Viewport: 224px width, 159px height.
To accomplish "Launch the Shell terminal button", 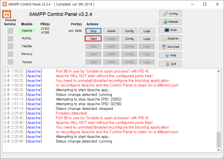I will (170, 30).
